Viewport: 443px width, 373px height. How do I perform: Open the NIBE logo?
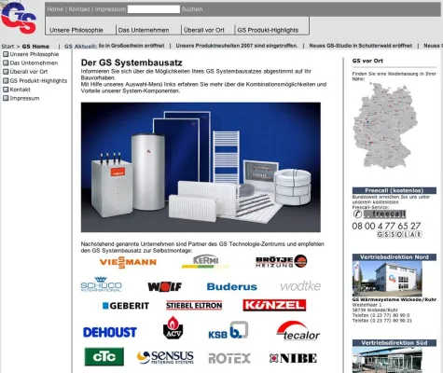click(293, 358)
